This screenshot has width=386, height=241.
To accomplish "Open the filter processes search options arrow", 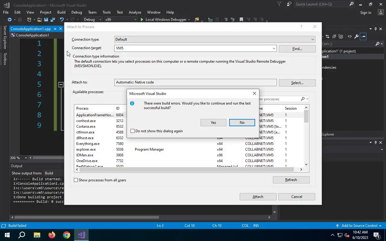I will coord(307,99).
